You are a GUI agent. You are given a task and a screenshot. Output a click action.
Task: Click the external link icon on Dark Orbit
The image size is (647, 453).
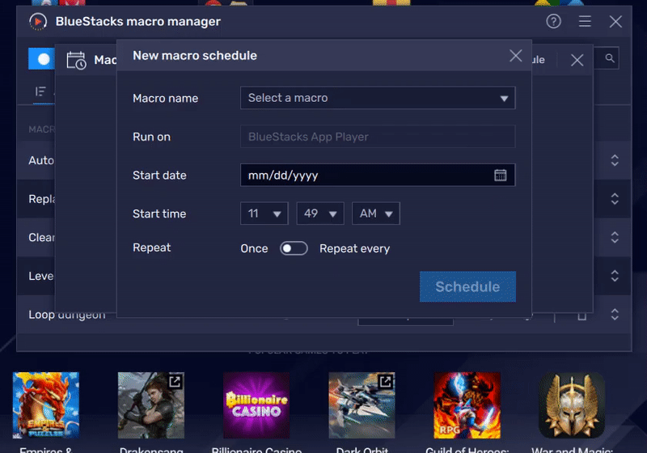tap(386, 382)
